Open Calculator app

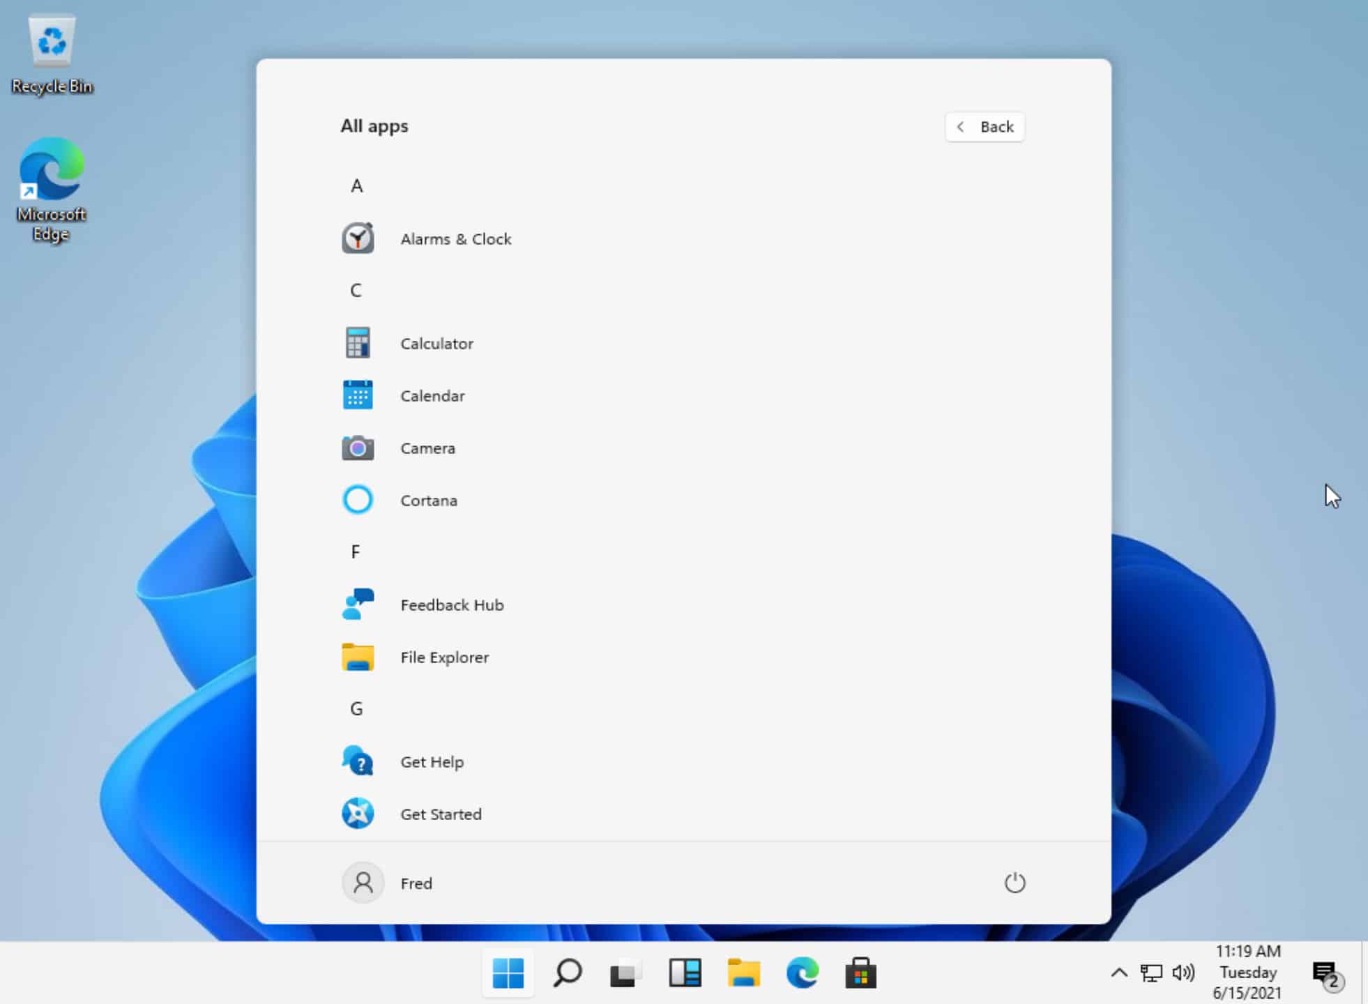pos(436,342)
